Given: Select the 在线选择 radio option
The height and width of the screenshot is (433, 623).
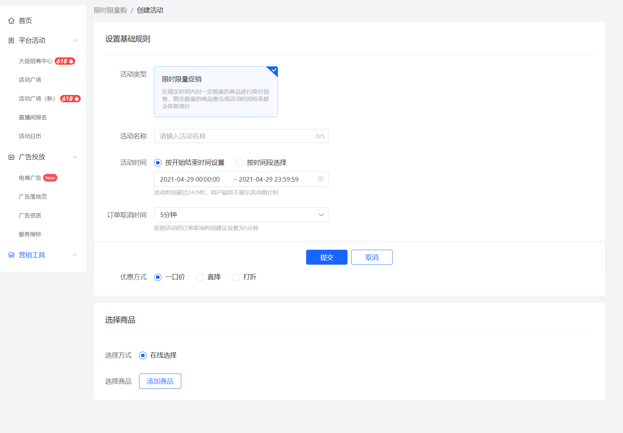Looking at the screenshot, I should (143, 355).
